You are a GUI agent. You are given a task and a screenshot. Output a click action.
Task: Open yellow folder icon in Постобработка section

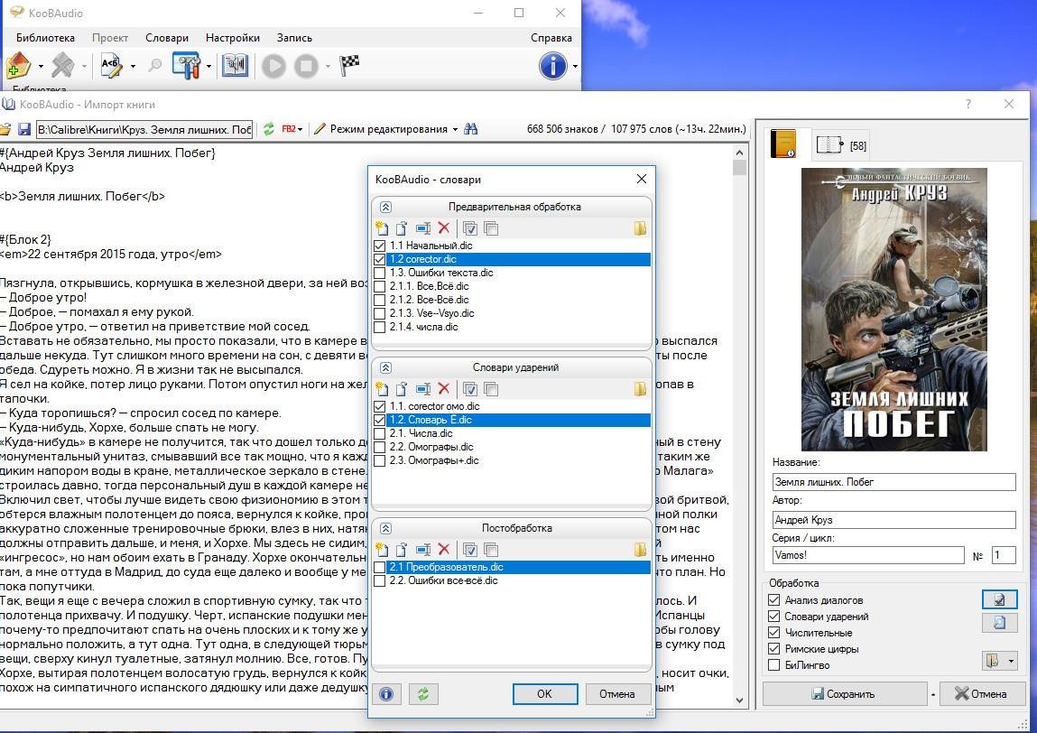tap(640, 550)
